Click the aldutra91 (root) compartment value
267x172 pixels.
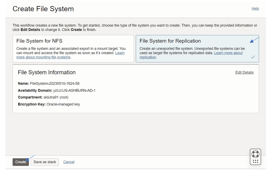pyautogui.click(x=56, y=97)
